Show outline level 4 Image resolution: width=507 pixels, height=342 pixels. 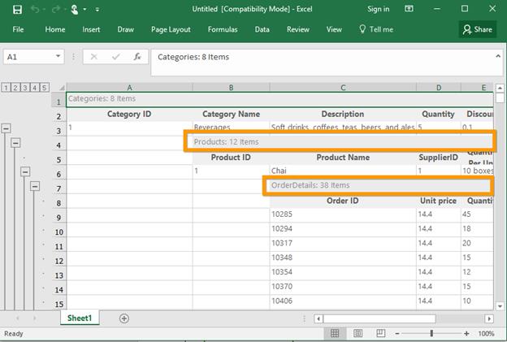tap(35, 87)
